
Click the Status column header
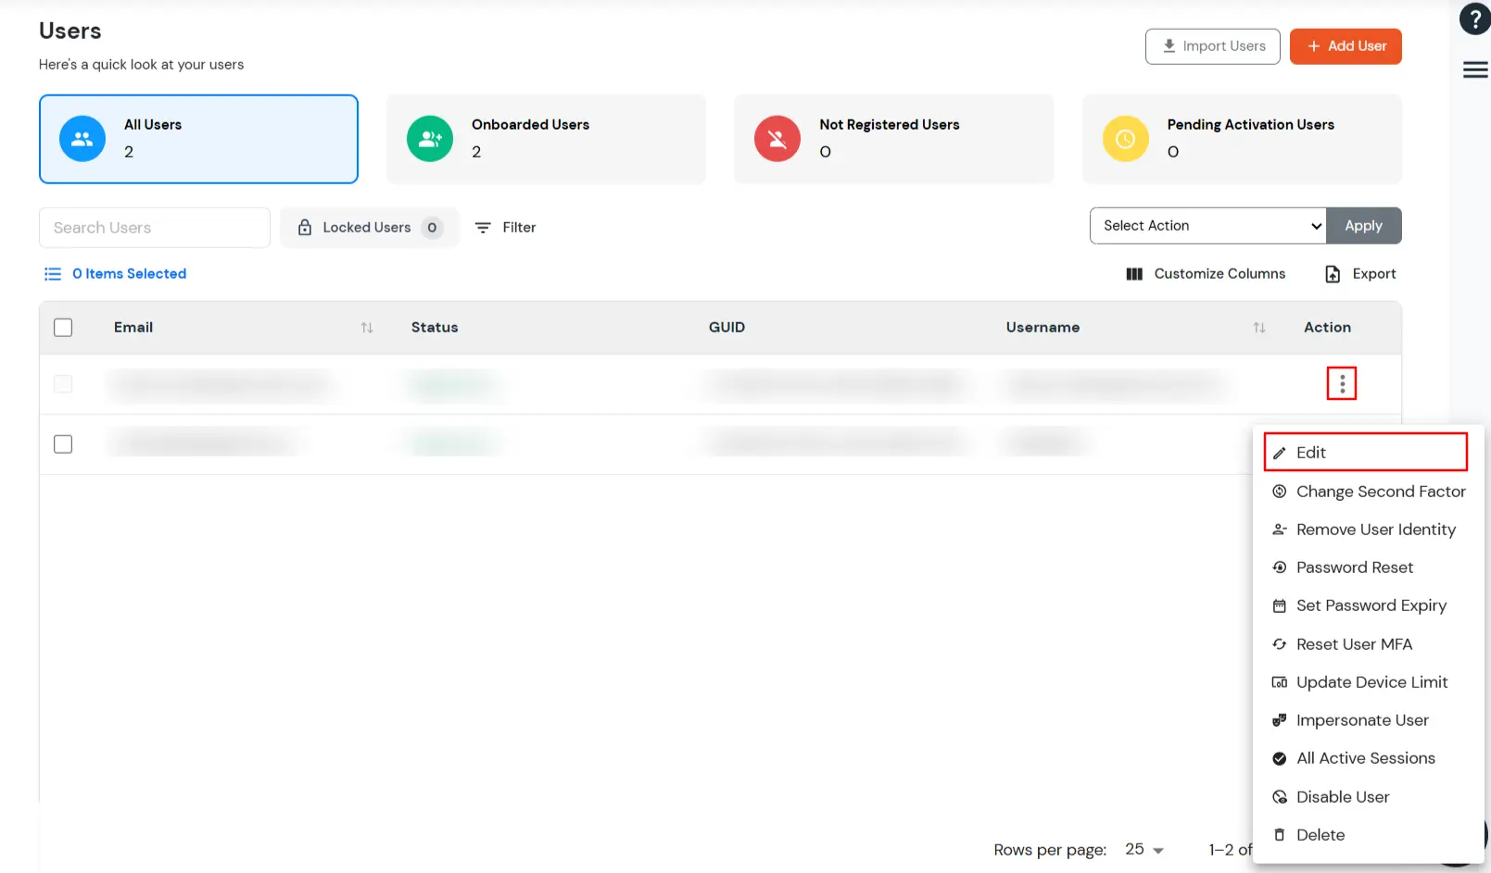click(435, 328)
